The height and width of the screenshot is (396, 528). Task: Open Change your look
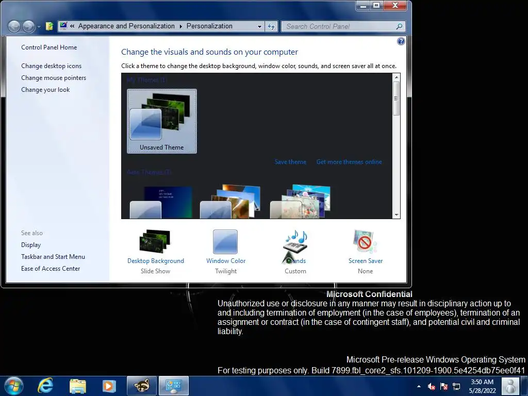(45, 90)
